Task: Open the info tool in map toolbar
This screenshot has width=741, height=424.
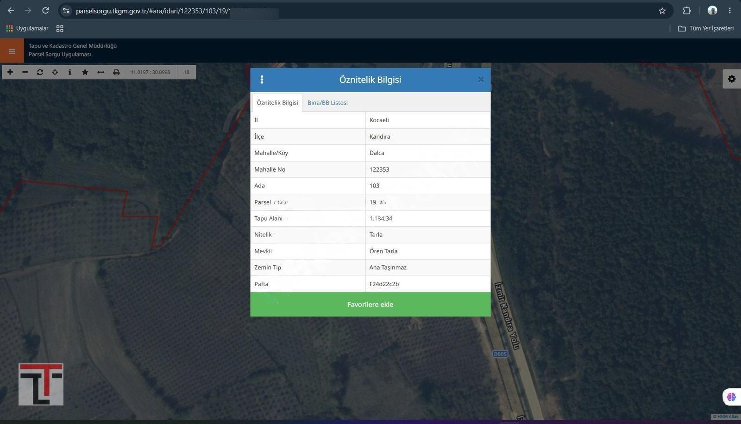Action: [x=69, y=72]
